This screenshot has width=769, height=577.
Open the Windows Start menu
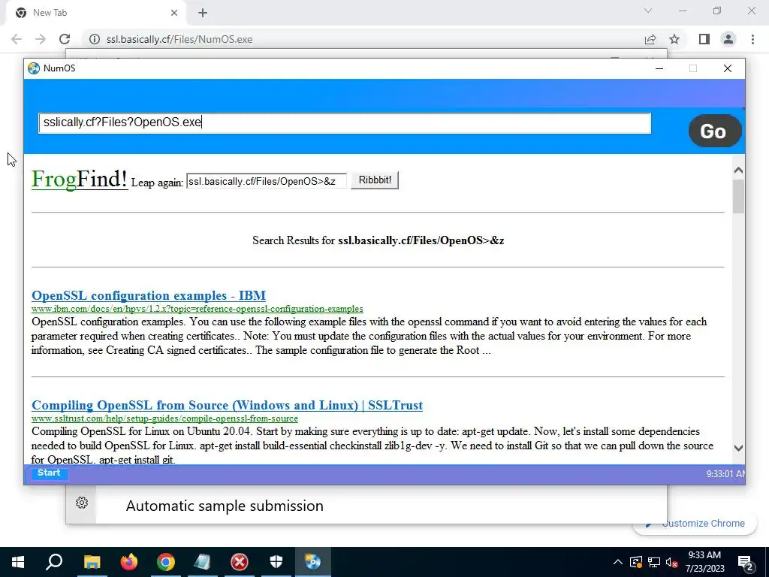tap(18, 562)
